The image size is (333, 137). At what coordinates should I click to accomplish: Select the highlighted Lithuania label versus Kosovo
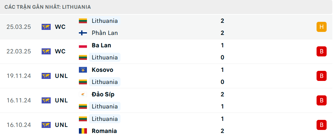[105, 82]
